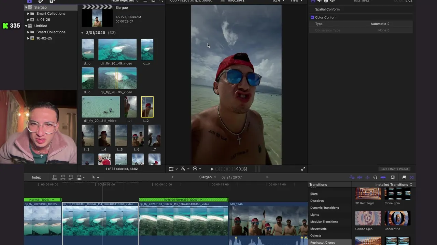
Task: Overwrite clip edit button
Action: [79, 177]
